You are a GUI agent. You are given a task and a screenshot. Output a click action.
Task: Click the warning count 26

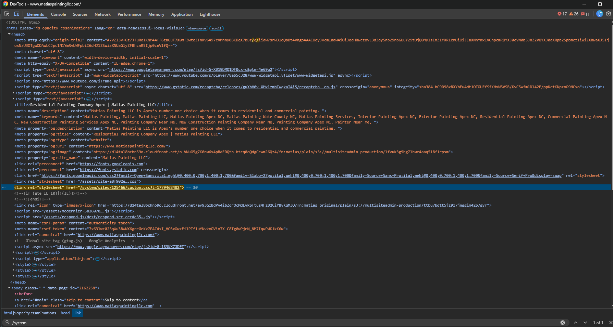click(574, 14)
